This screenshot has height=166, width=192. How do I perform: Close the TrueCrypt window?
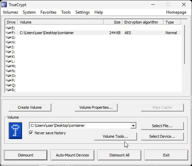(184, 5)
